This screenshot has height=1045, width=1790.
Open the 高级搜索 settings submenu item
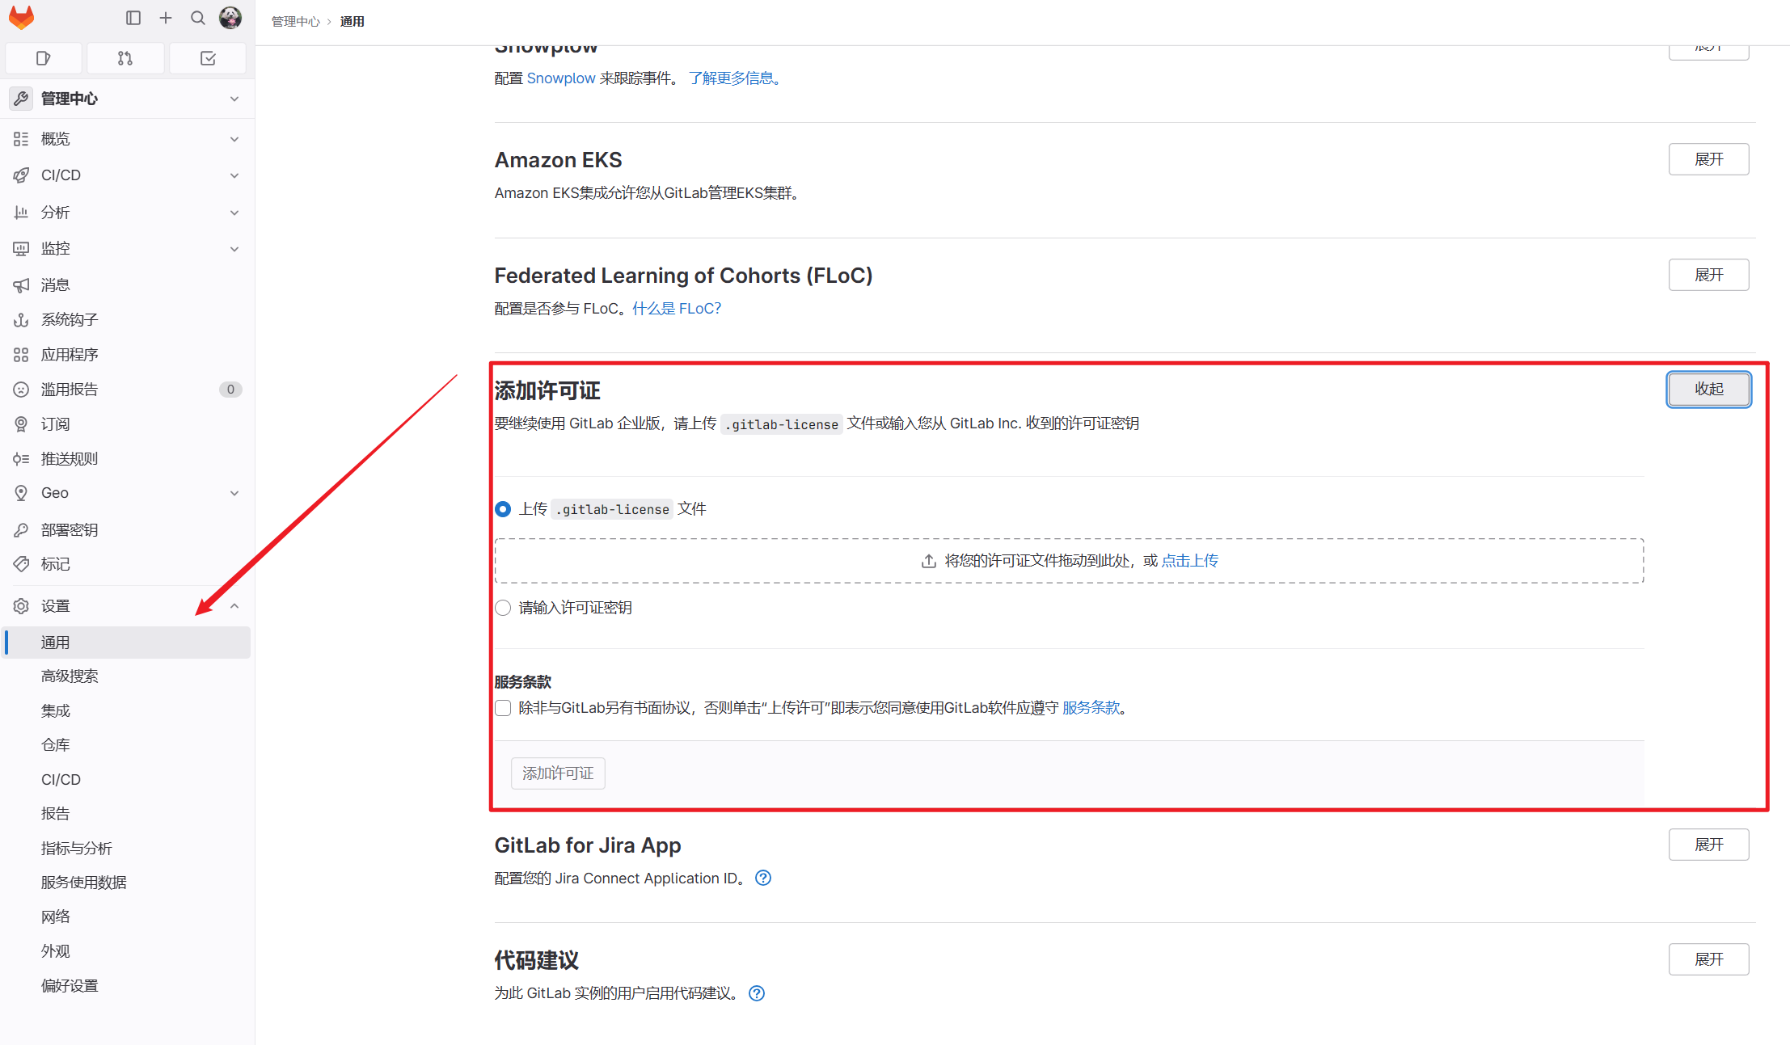pos(127,676)
